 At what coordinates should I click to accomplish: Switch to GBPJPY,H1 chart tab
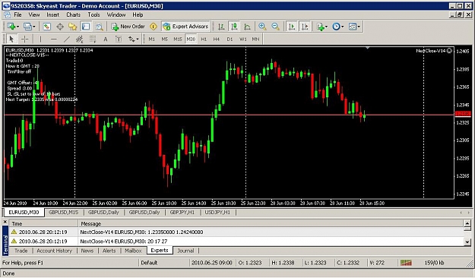point(182,212)
